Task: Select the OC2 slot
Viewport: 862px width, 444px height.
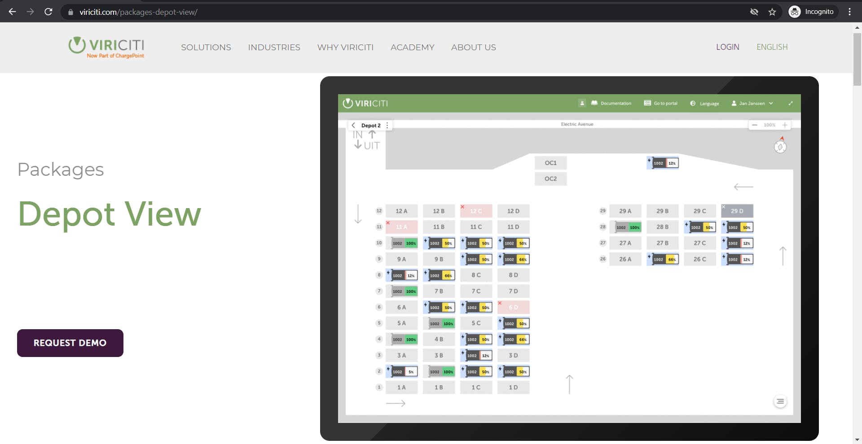Action: coord(550,178)
